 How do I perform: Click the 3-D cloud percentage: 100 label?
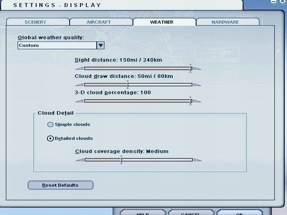pos(113,93)
